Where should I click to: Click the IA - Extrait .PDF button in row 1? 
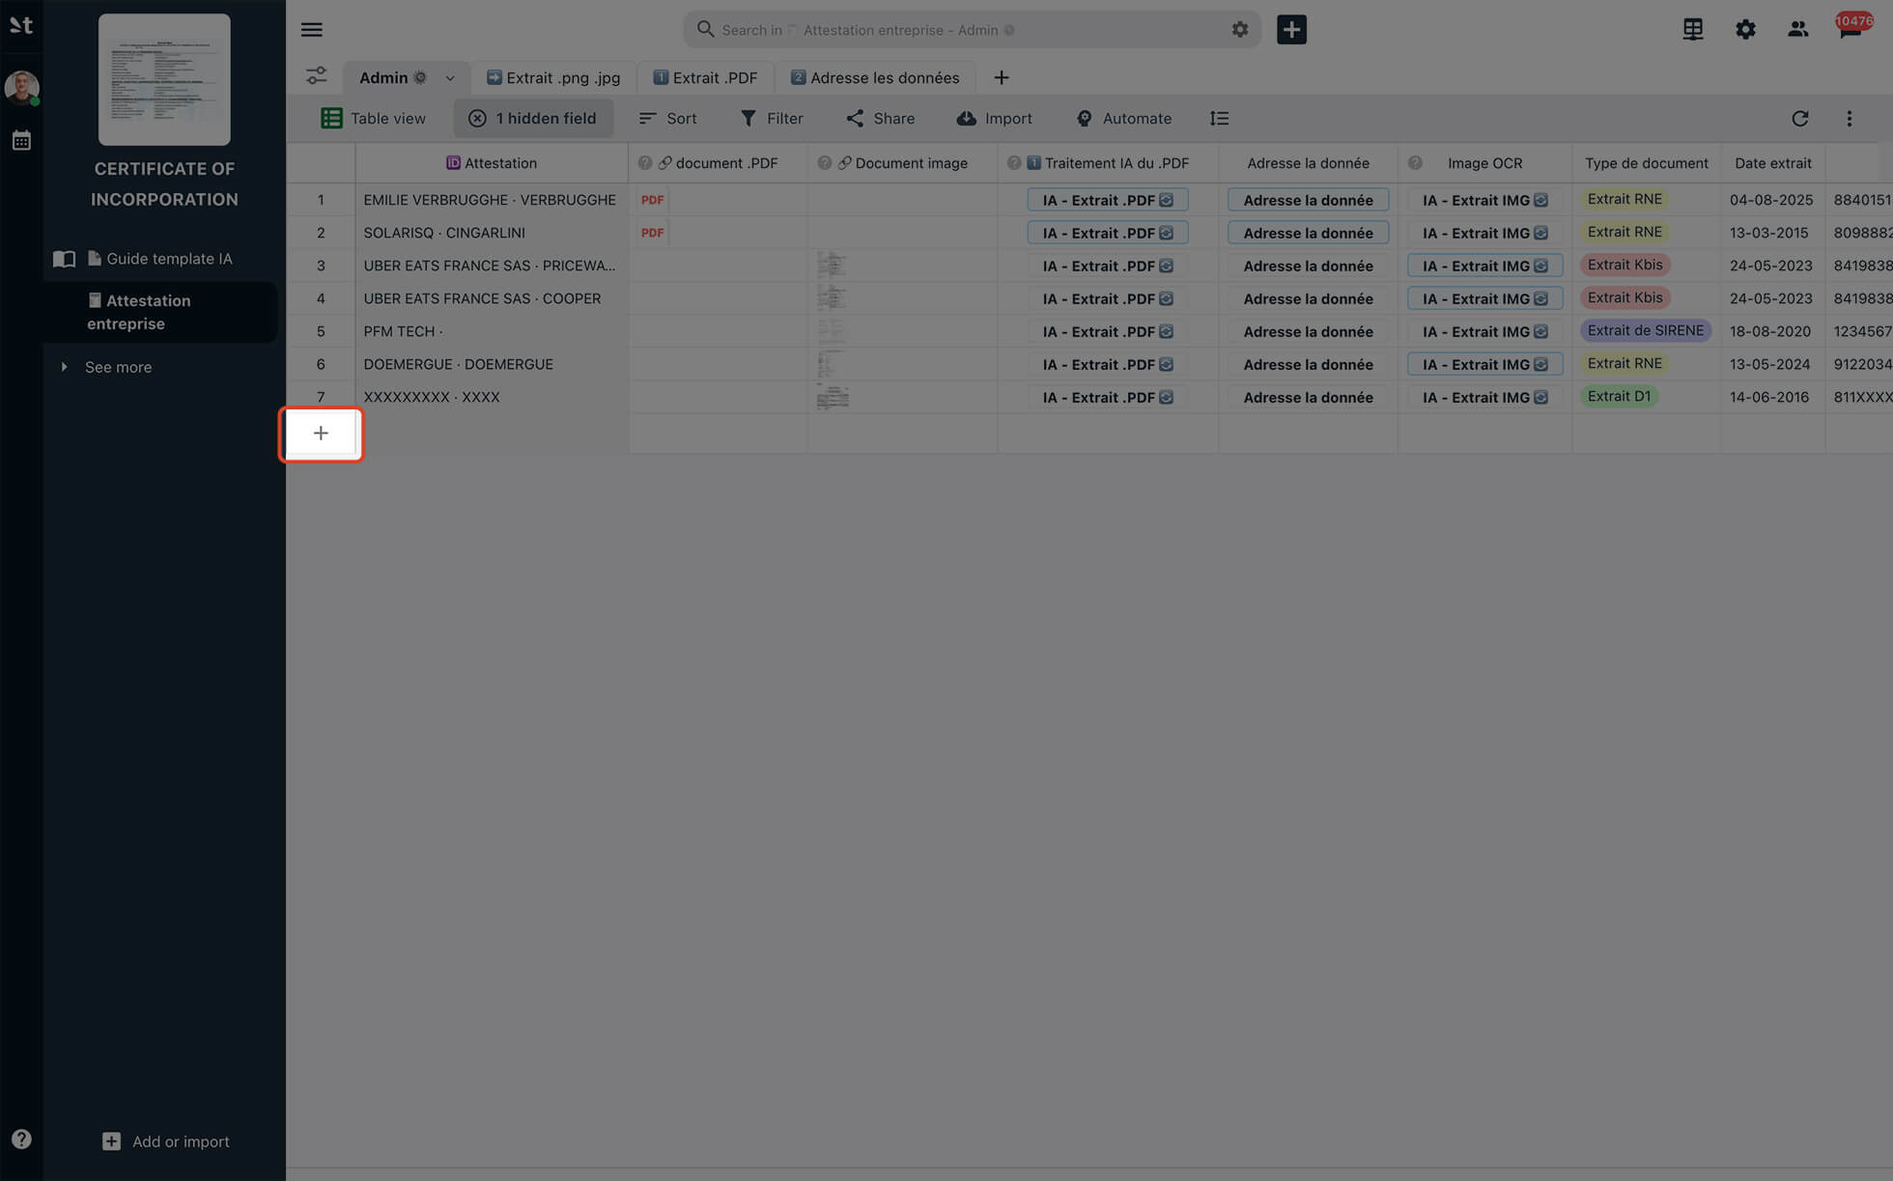[x=1107, y=200]
